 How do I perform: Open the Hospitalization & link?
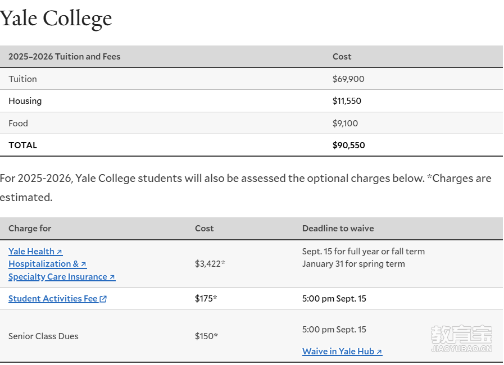point(43,264)
